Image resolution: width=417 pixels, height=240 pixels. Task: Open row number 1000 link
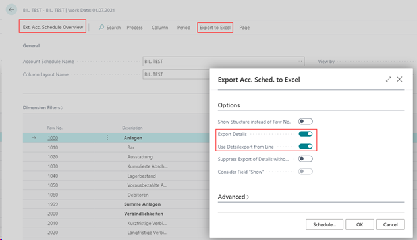[53, 138]
